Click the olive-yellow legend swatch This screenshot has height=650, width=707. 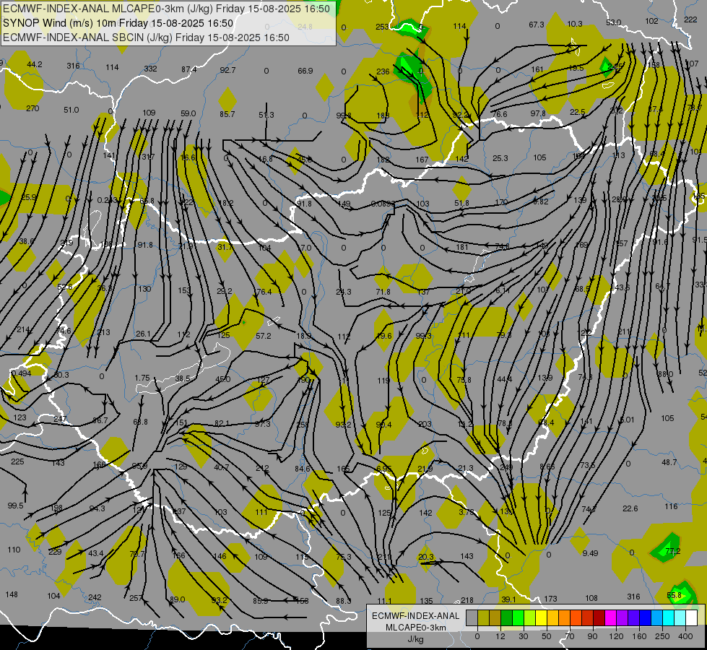point(483,618)
